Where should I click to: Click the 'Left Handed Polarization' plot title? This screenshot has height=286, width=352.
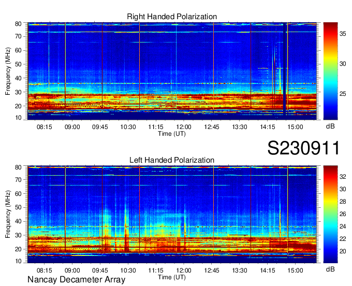click(172, 160)
